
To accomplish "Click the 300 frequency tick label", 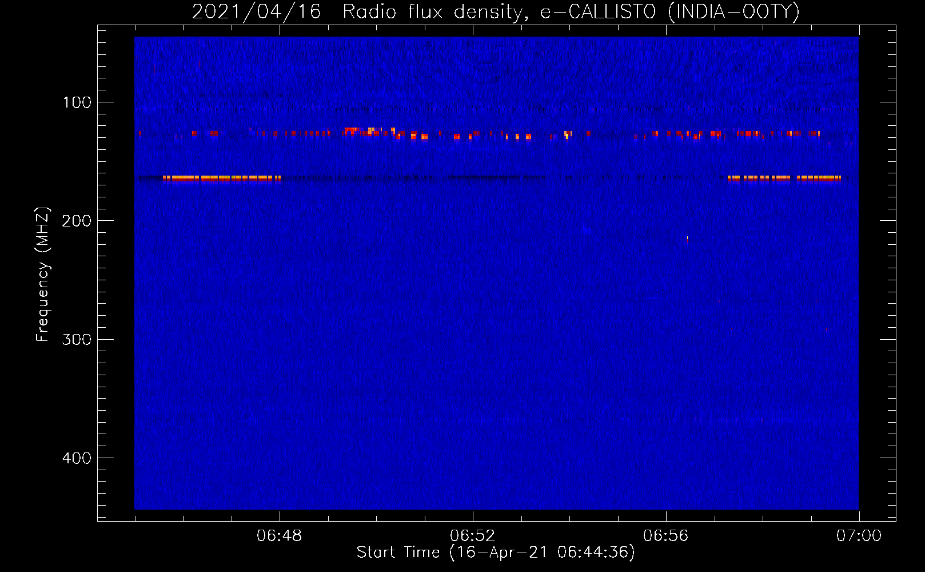I will pyautogui.click(x=77, y=340).
